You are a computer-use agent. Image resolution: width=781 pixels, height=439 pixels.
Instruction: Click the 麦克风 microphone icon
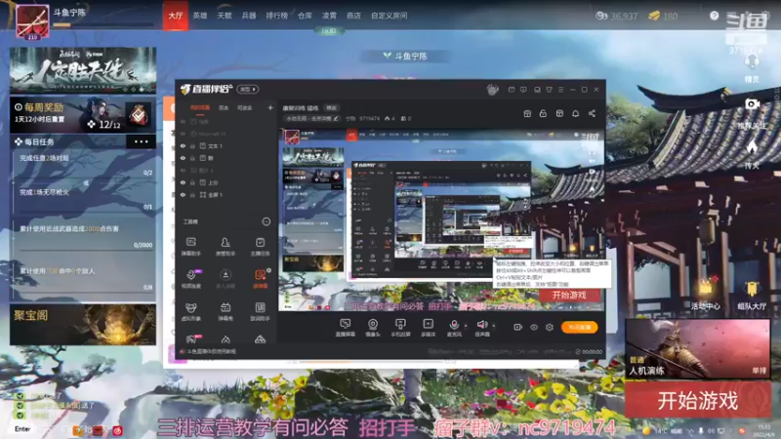[454, 325]
